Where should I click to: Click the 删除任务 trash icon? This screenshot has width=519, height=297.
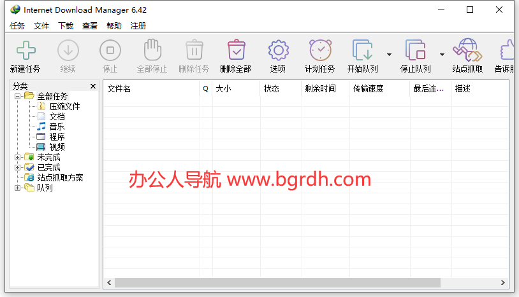[194, 50]
